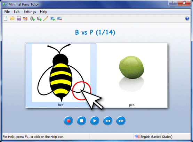The image size is (193, 142).
Task: Save using the purple floppy disk icon
Action: (x=19, y=18)
